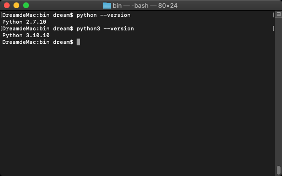The image size is (282, 176).
Task: Click the right mark bracket on python3 command line
Action: click(273, 28)
